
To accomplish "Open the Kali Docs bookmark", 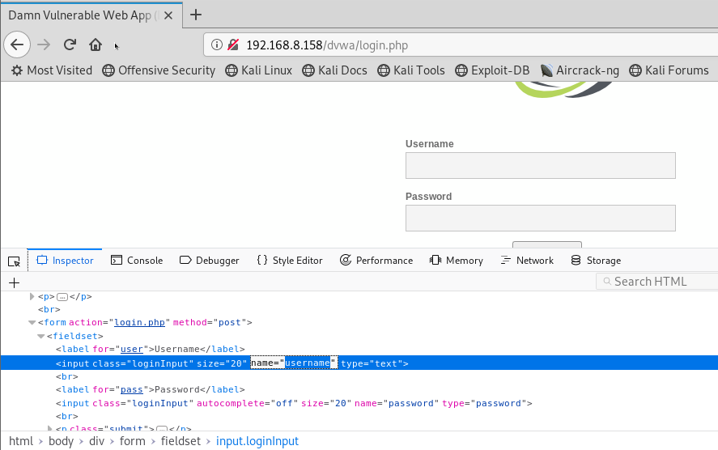I will tap(335, 70).
